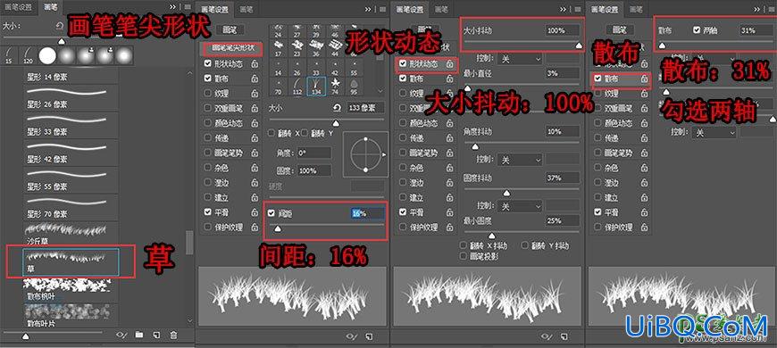
Task: Collapse the 大小抖动 panel with double arrows
Action: pos(563,9)
